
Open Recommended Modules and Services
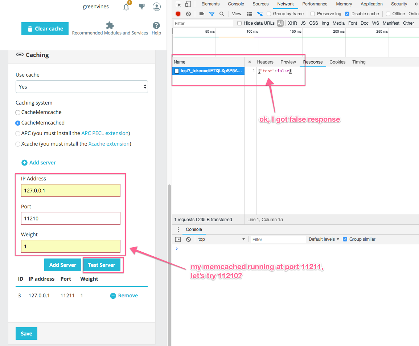click(x=110, y=28)
